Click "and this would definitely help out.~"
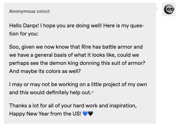Screen dimensions: 180x127 click(x=51, y=92)
